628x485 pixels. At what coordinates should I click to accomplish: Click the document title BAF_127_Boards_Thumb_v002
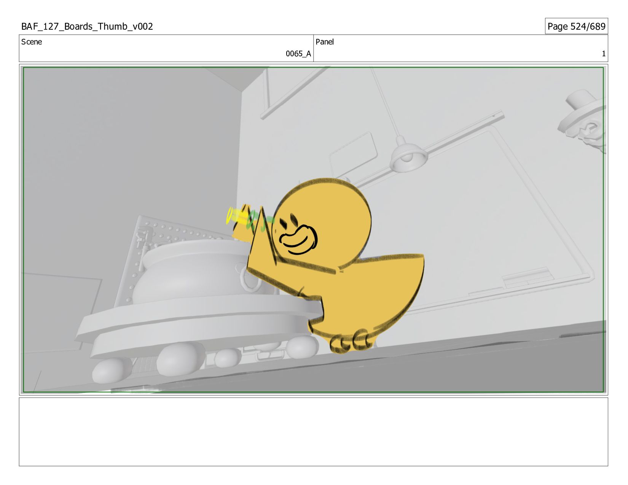click(x=87, y=26)
